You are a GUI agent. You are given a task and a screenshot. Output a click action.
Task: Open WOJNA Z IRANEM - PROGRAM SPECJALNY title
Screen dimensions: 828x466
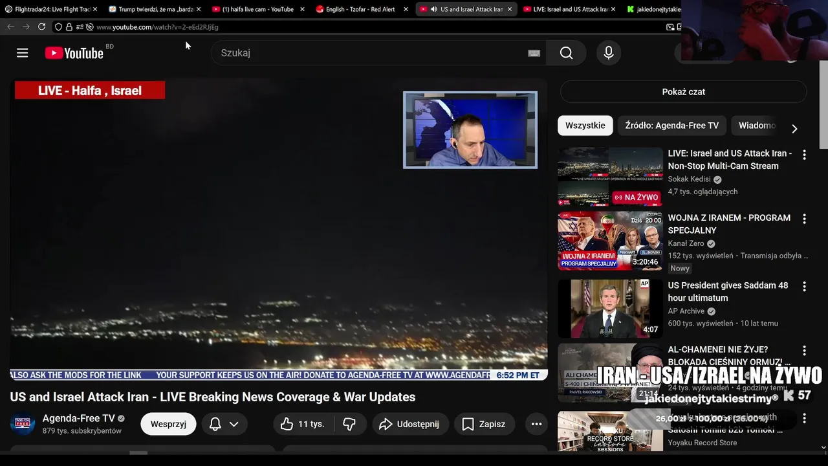(x=729, y=224)
